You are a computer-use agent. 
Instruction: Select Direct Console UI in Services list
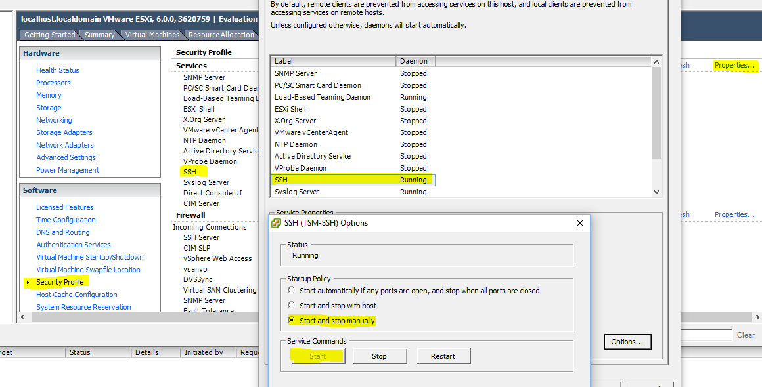click(212, 193)
